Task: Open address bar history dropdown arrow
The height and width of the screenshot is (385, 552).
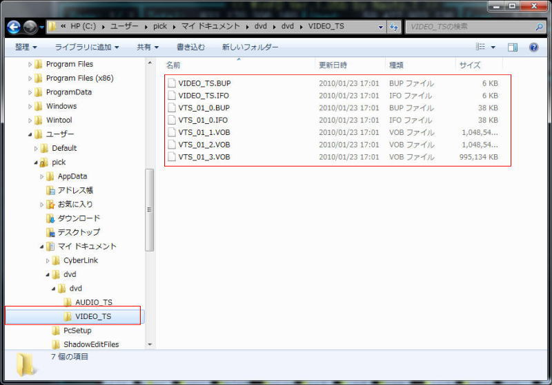Action: [x=380, y=27]
